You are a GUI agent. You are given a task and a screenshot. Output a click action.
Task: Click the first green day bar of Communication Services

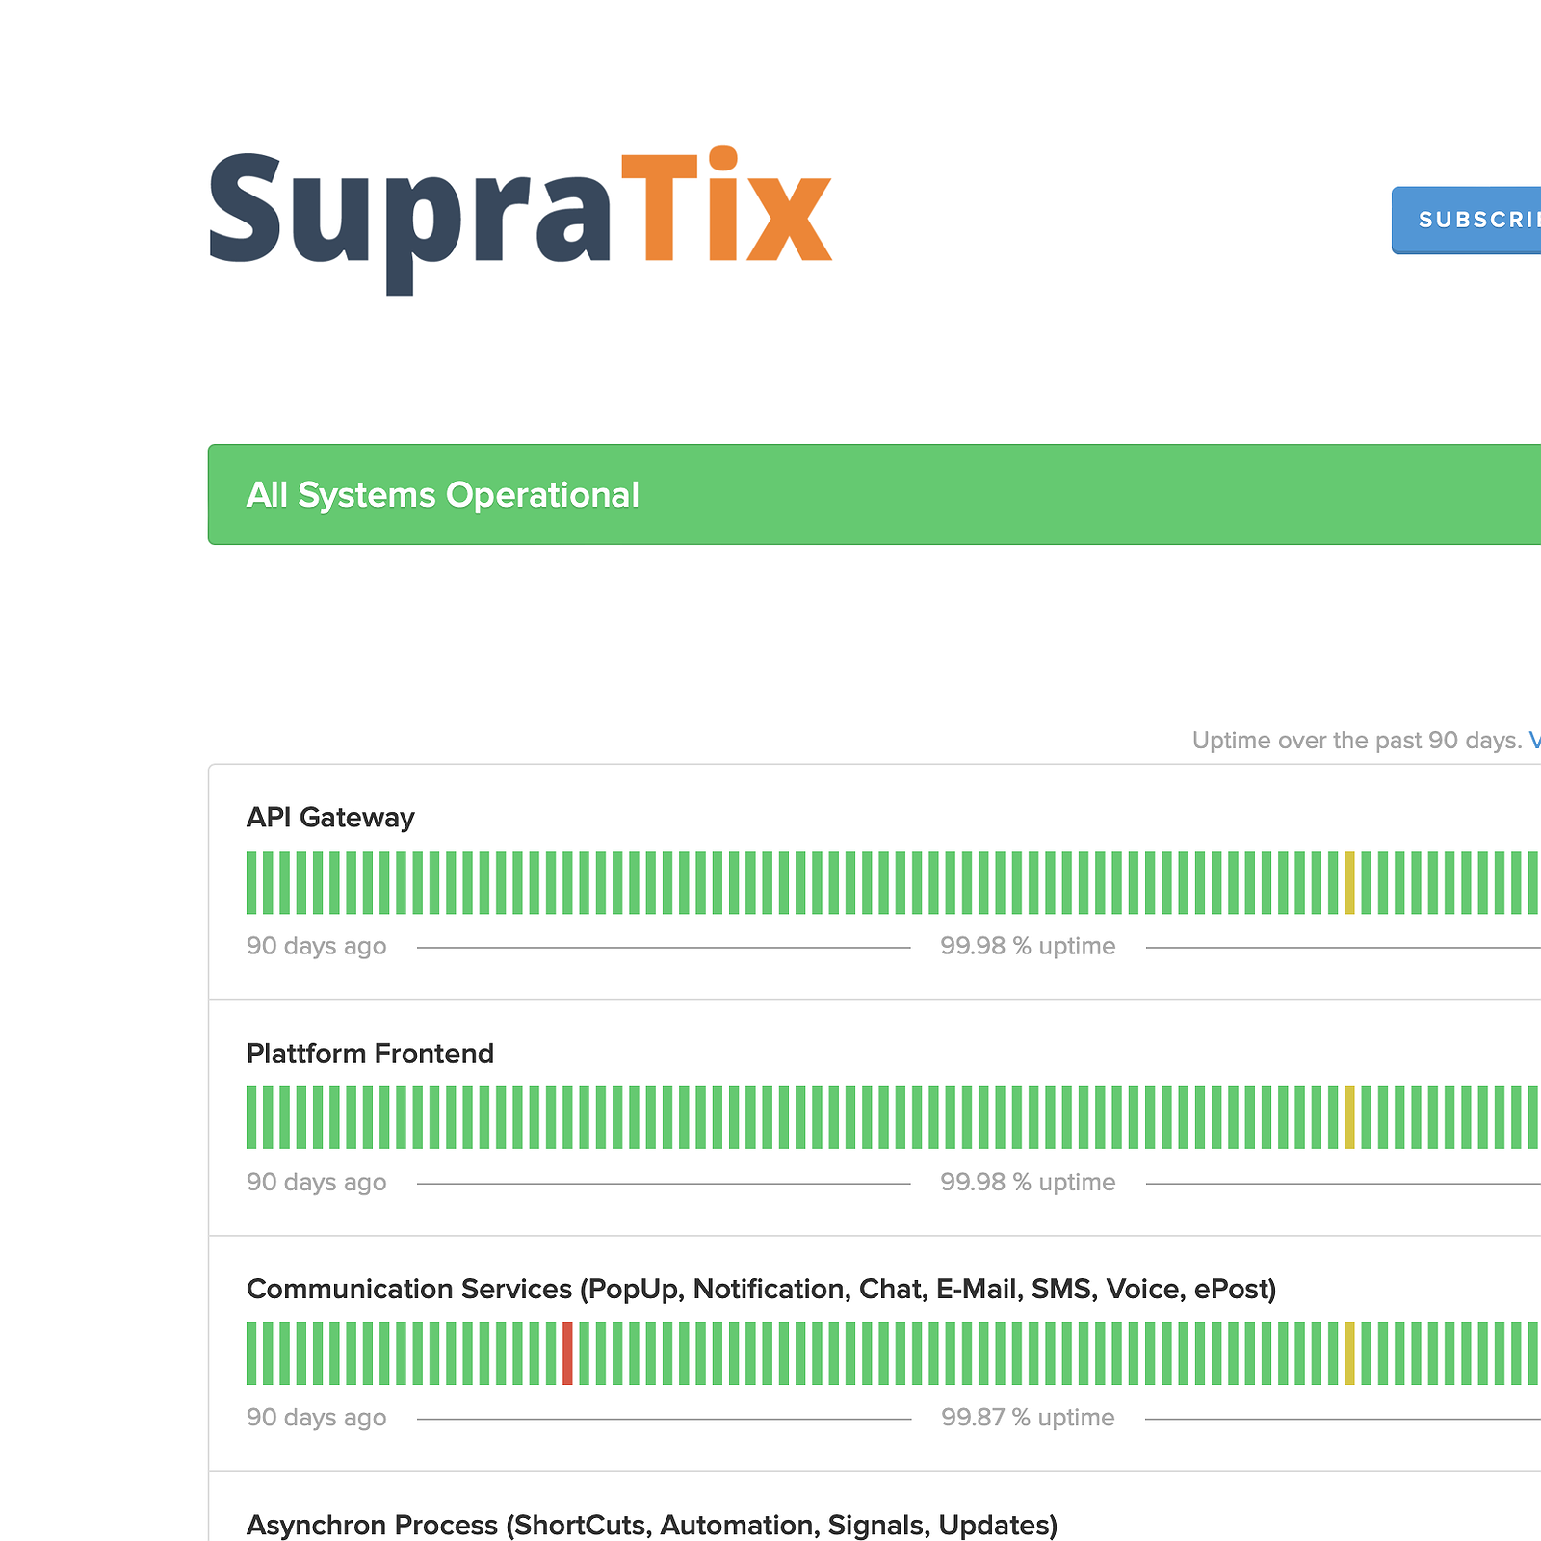click(251, 1354)
